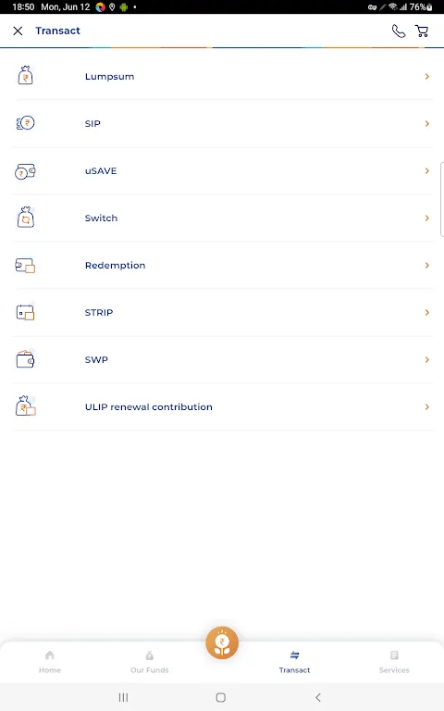Viewport: 444px width, 711px height.
Task: Open the shopping cart icon
Action: tap(422, 31)
